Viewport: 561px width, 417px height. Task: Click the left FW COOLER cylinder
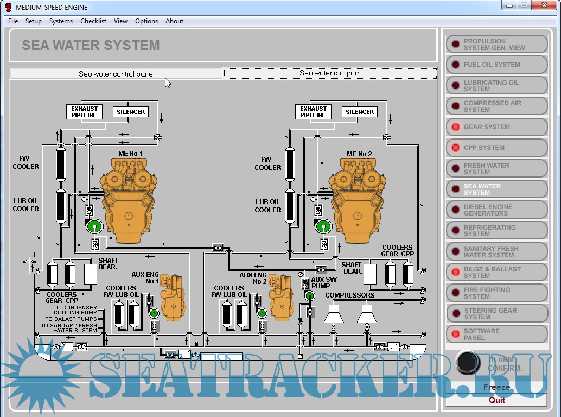tap(61, 162)
